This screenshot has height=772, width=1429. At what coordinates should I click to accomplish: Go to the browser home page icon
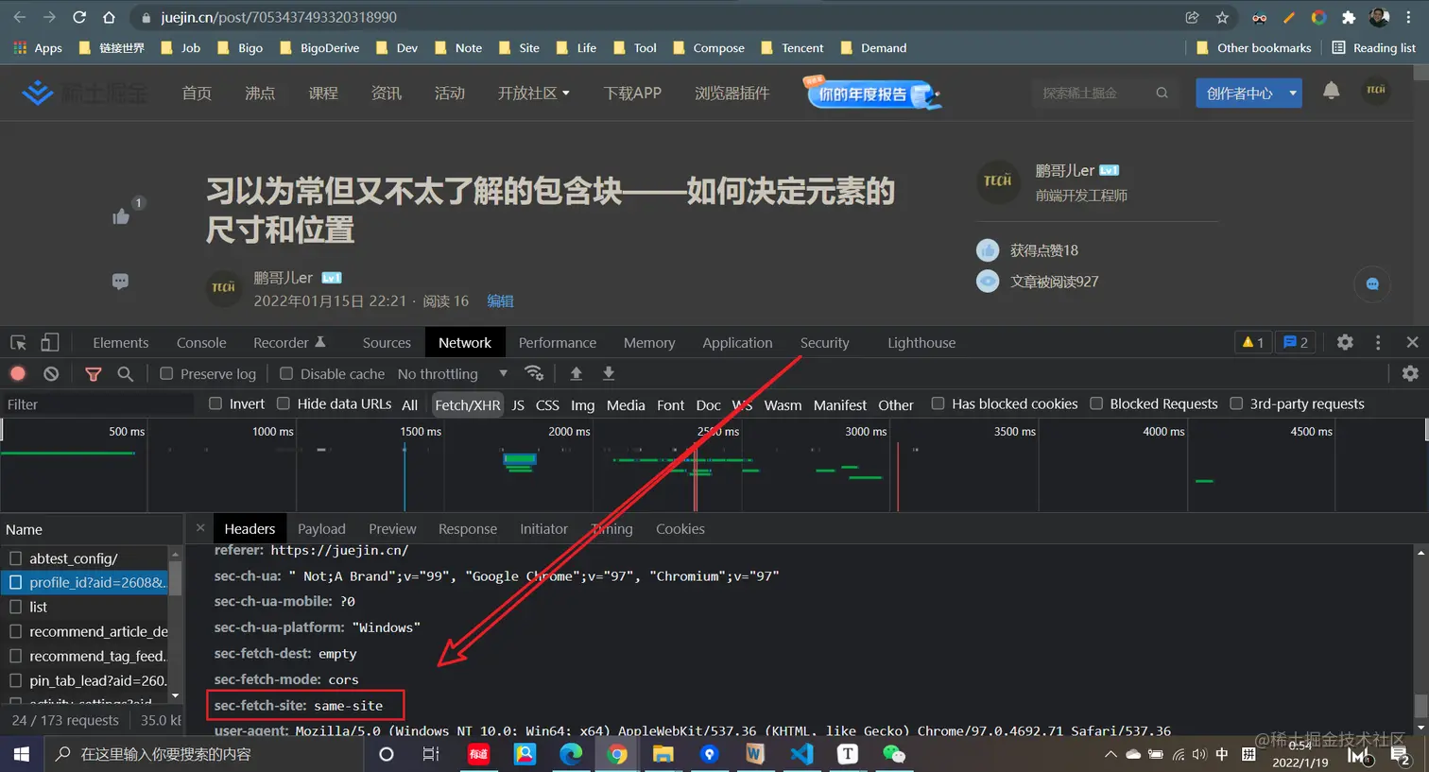110,17
